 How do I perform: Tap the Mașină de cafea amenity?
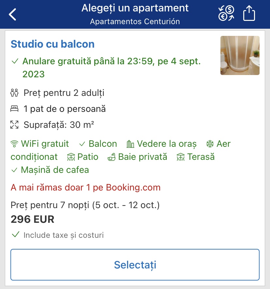pyautogui.click(x=50, y=170)
